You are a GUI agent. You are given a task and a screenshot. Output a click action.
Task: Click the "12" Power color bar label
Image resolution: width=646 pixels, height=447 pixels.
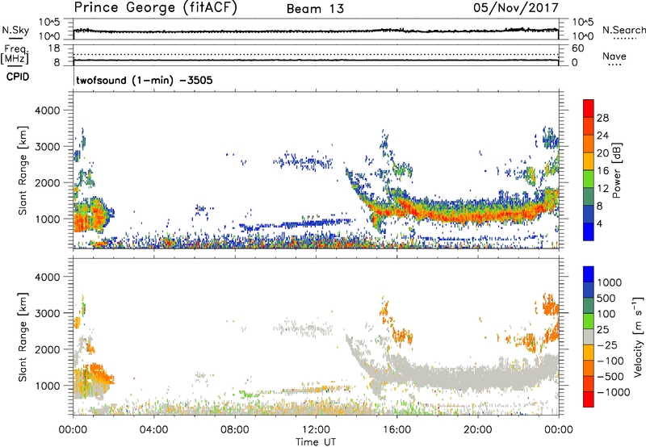602,188
